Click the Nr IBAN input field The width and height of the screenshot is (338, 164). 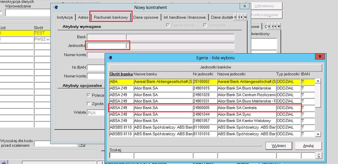(96, 67)
